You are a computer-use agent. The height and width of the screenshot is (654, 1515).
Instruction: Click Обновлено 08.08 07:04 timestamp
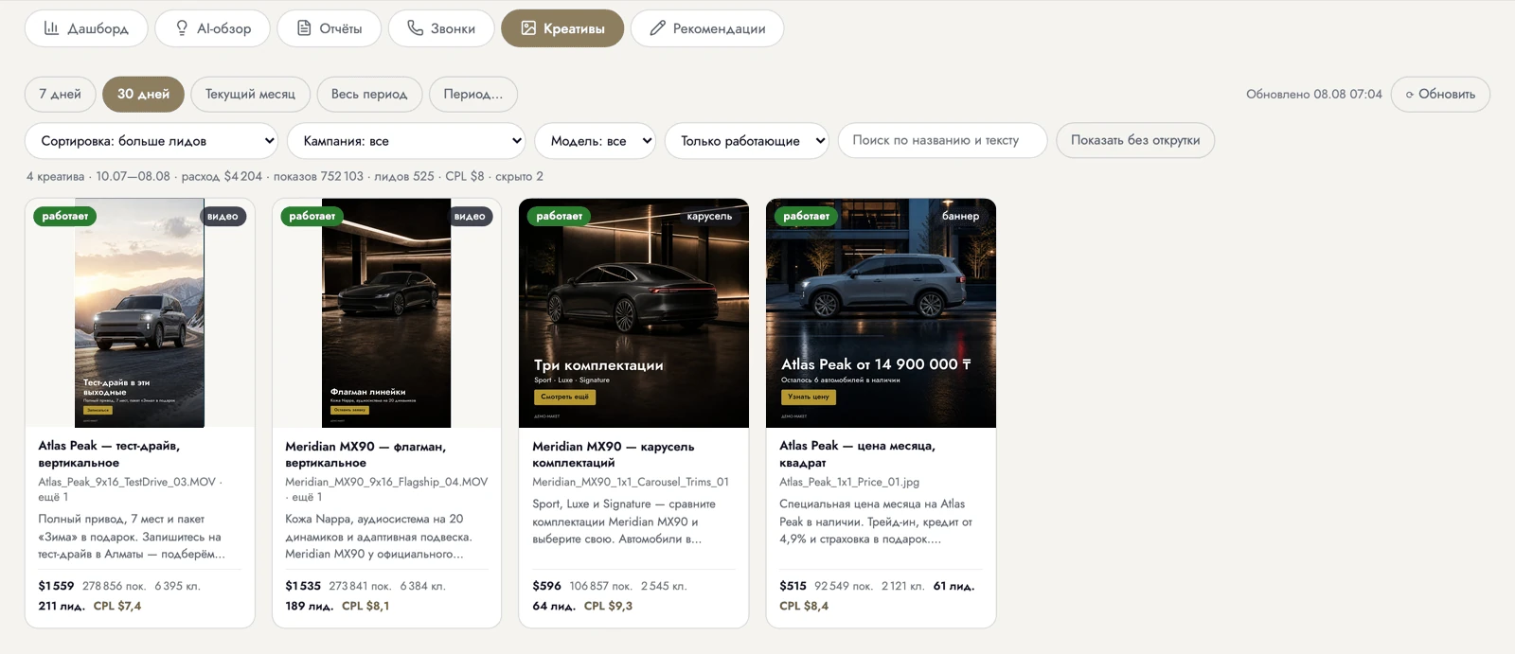click(x=1313, y=94)
